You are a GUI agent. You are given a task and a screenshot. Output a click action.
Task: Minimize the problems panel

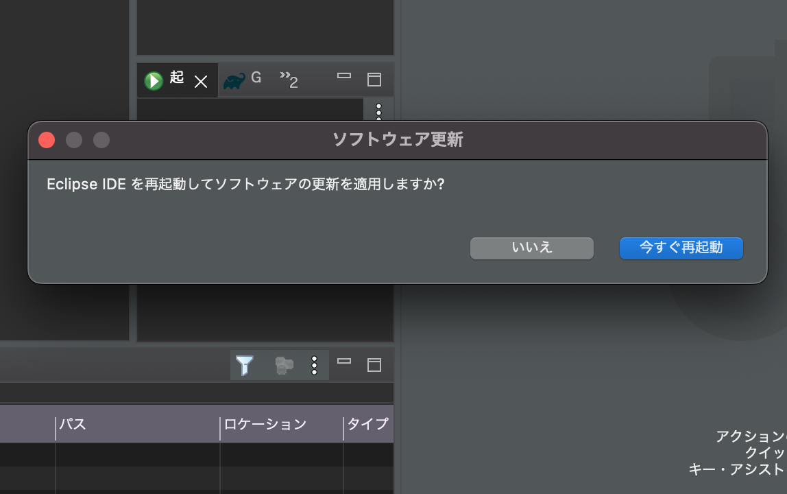coord(343,362)
